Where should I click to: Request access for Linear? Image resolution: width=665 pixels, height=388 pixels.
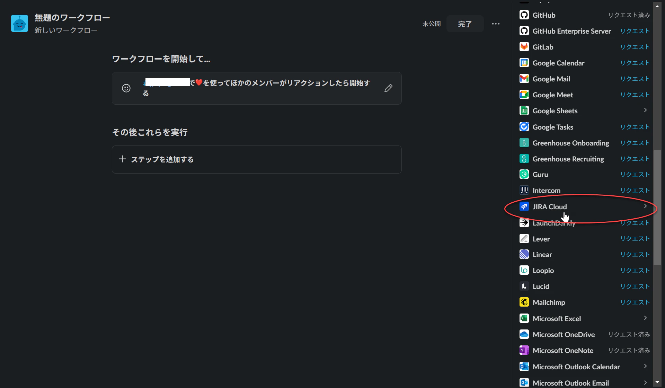635,255
